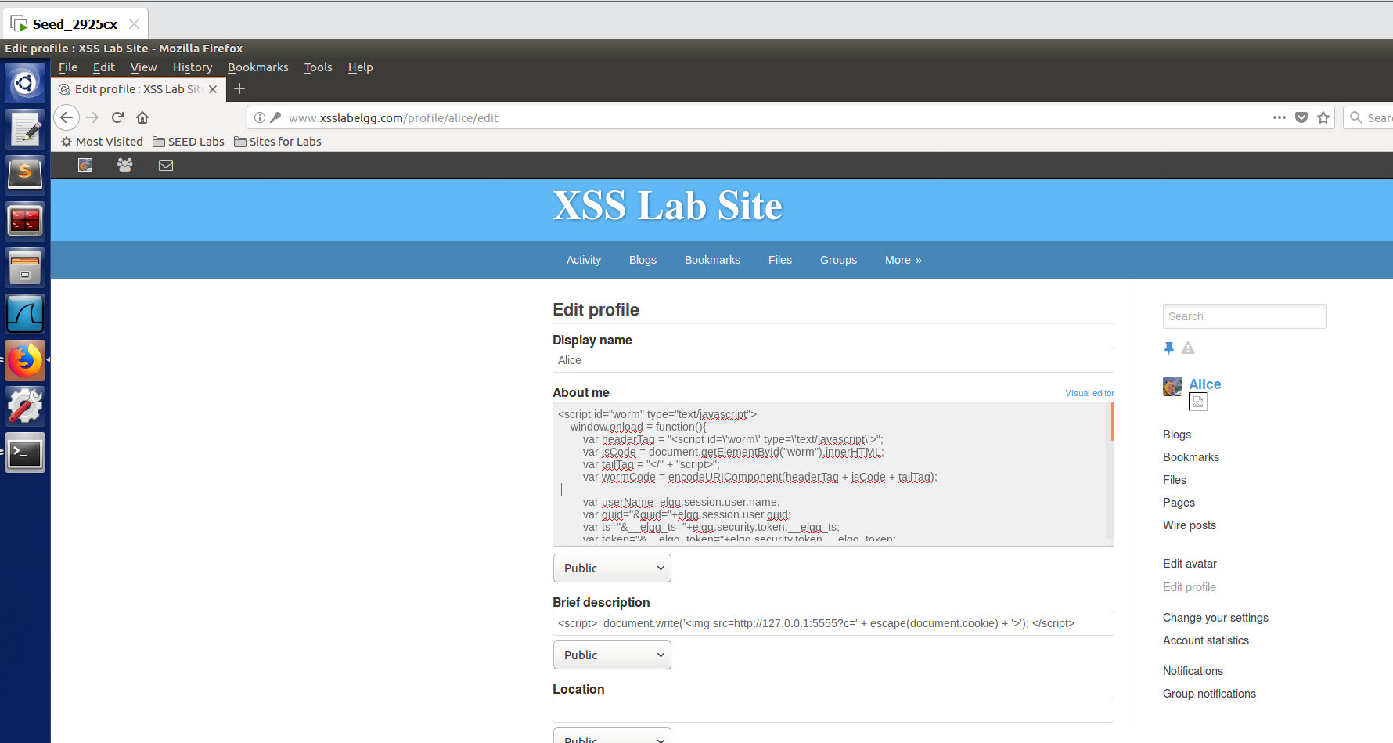Open the Sites for Labs bookmark folder
This screenshot has width=1393, height=743.
click(x=278, y=142)
